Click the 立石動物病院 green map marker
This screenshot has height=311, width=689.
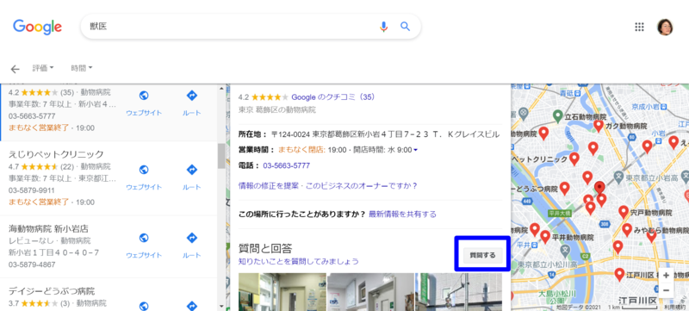point(557,116)
